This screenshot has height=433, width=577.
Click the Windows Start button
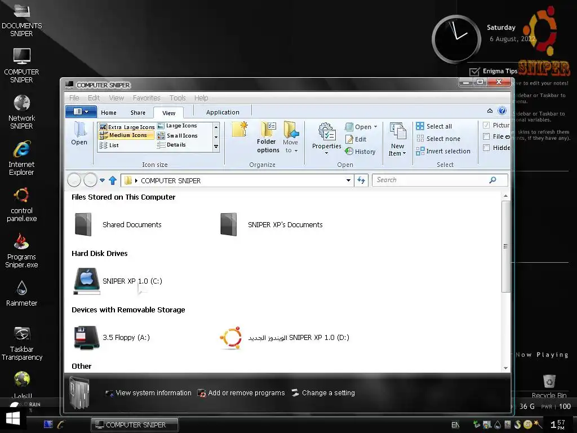tap(13, 419)
